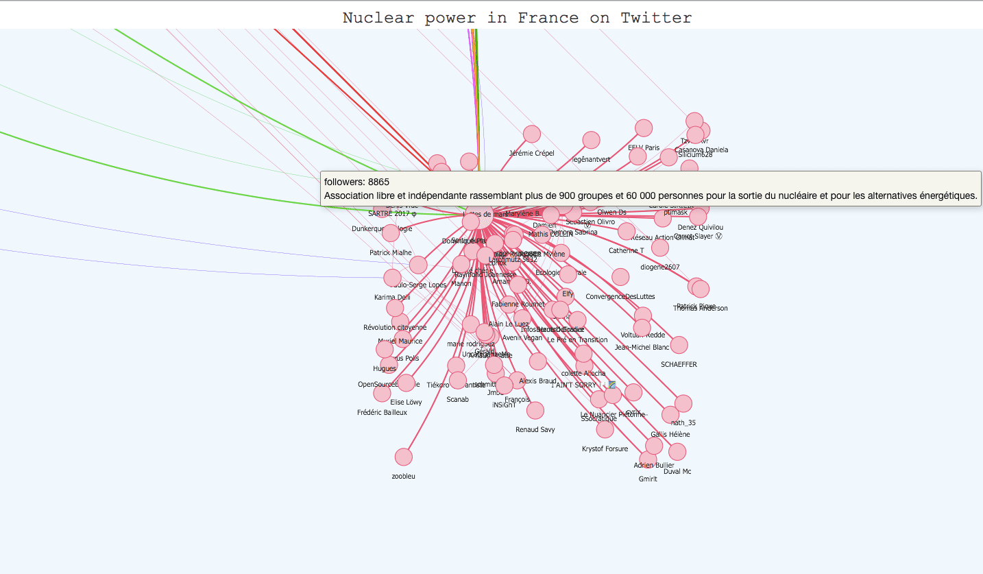Select the marie rodriguez node circle

pyautogui.click(x=471, y=324)
